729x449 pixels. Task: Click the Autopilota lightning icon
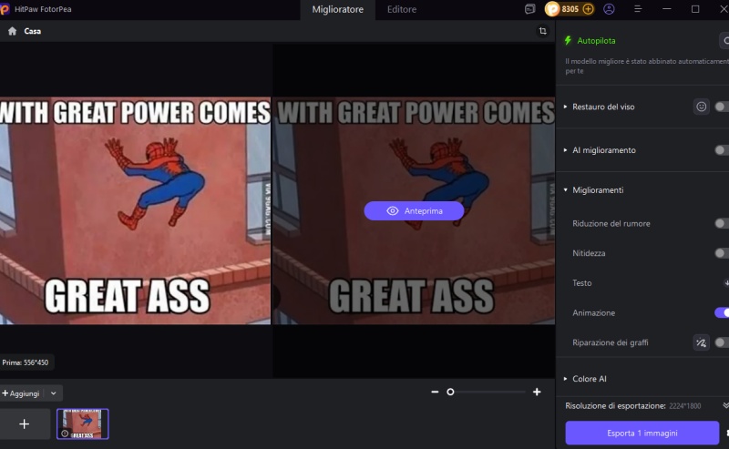click(x=568, y=40)
